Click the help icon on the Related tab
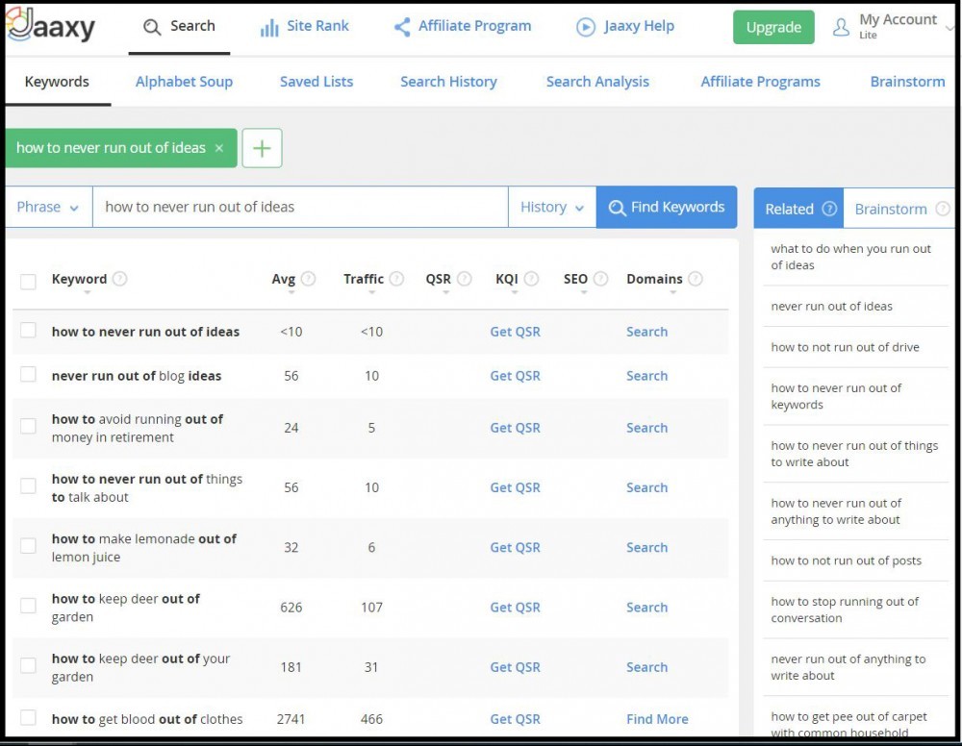Screen dimensions: 962x746 click(829, 209)
